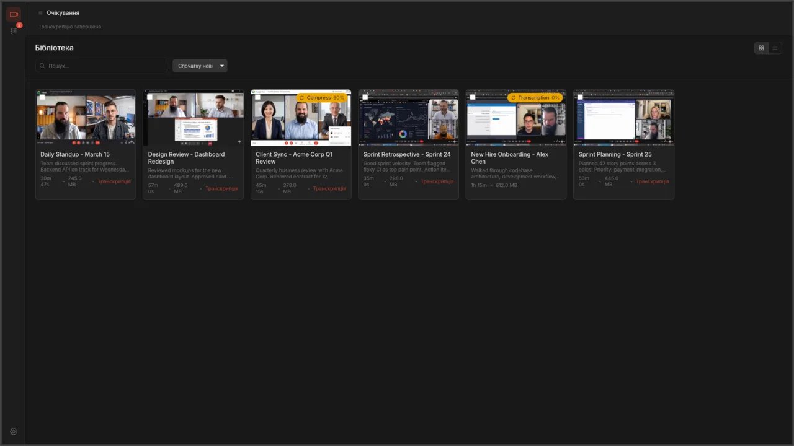Open settings gear at sidebar bottom
This screenshot has height=446, width=794.
pyautogui.click(x=14, y=432)
